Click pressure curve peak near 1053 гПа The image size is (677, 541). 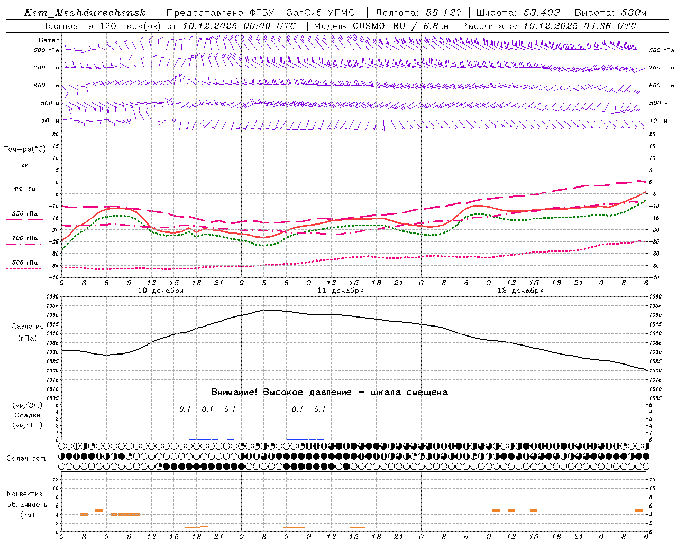click(x=267, y=310)
